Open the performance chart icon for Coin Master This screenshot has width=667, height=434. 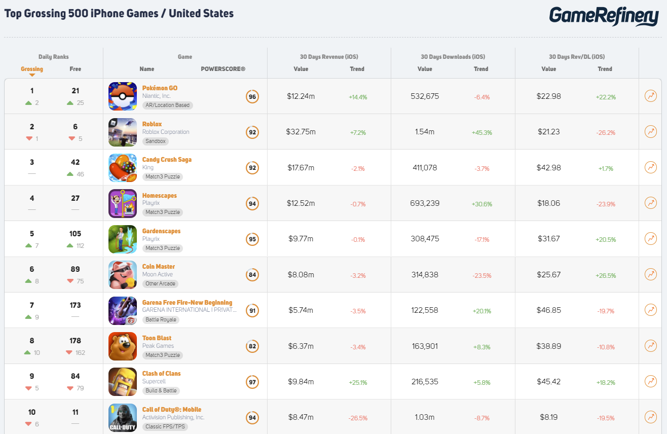coord(650,274)
